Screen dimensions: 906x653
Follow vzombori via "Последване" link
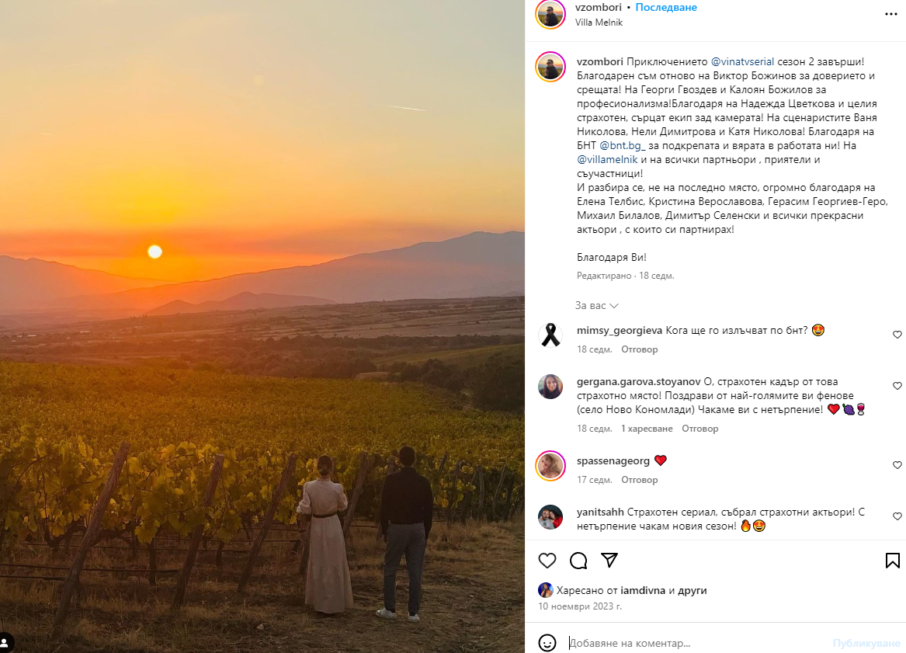click(666, 8)
